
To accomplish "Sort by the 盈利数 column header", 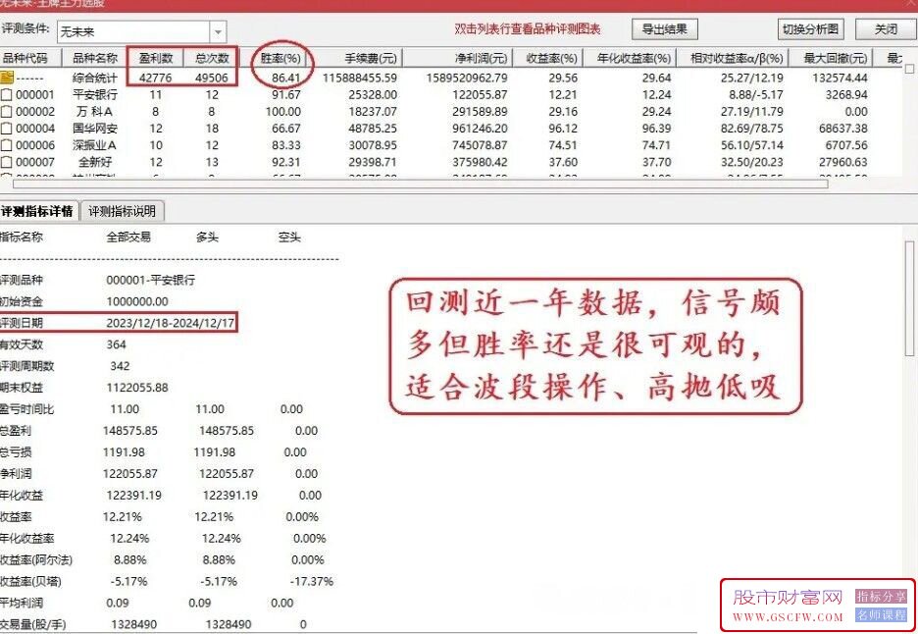I will tap(156, 58).
